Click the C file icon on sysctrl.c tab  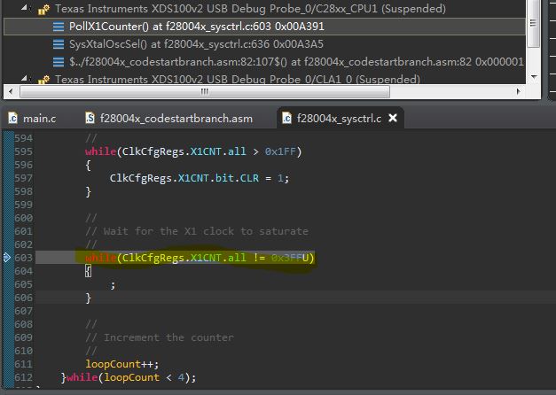click(x=286, y=118)
